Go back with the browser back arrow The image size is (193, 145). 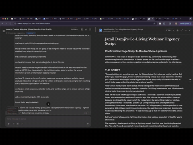(2, 23)
